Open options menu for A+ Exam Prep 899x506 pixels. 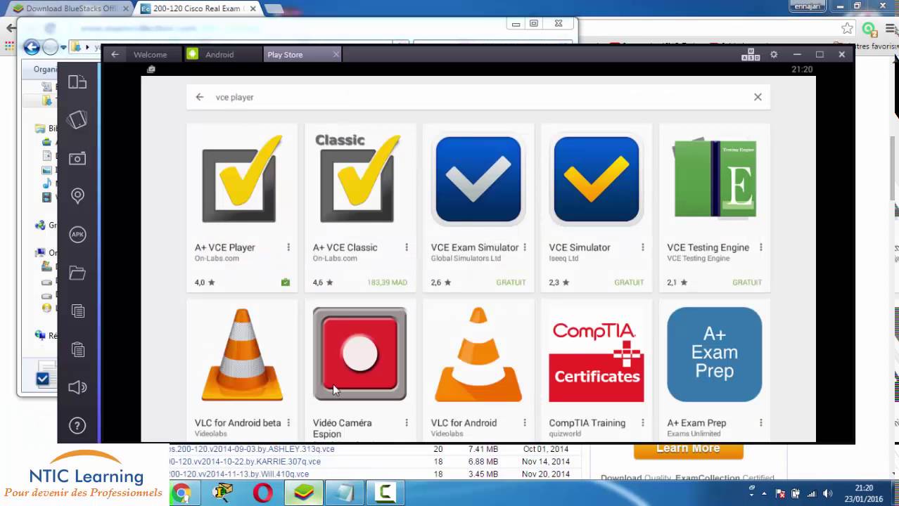(x=761, y=423)
